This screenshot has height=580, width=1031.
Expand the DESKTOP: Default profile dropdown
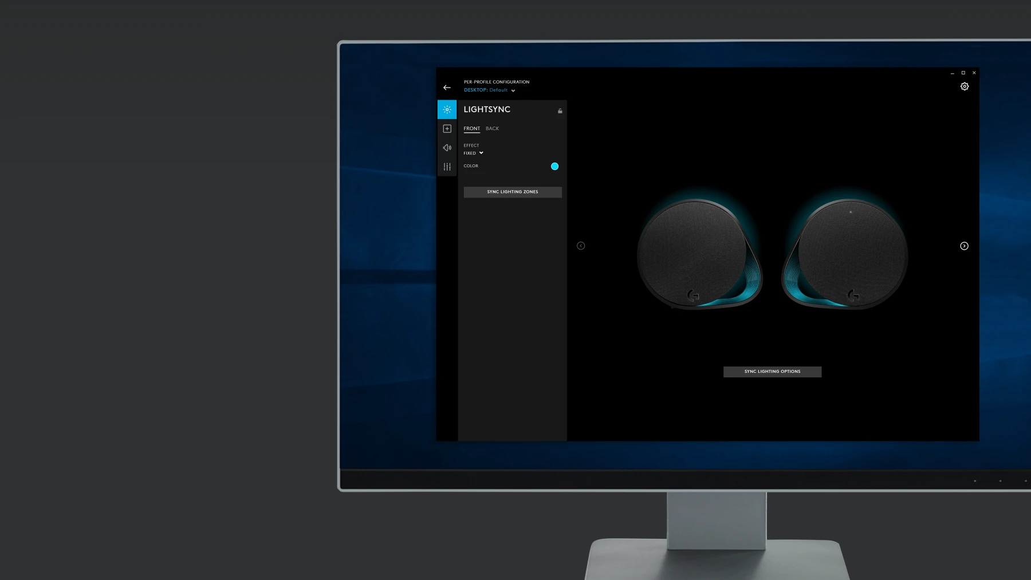(490, 90)
